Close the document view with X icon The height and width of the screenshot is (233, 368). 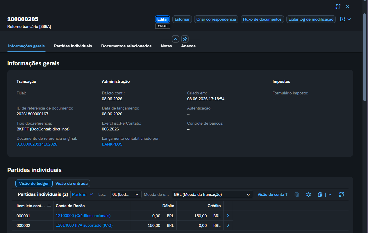tap(347, 6)
